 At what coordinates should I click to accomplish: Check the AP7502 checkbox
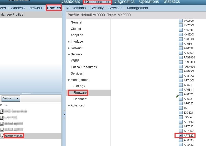tap(181, 122)
